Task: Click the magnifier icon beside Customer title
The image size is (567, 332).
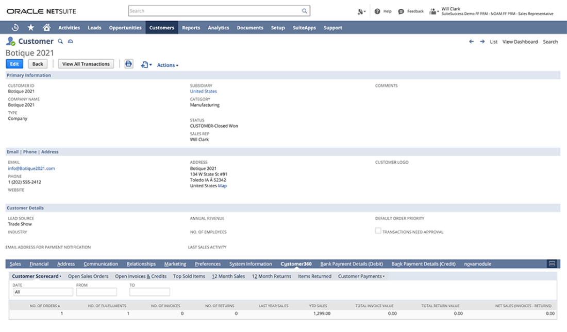Action: pyautogui.click(x=60, y=41)
